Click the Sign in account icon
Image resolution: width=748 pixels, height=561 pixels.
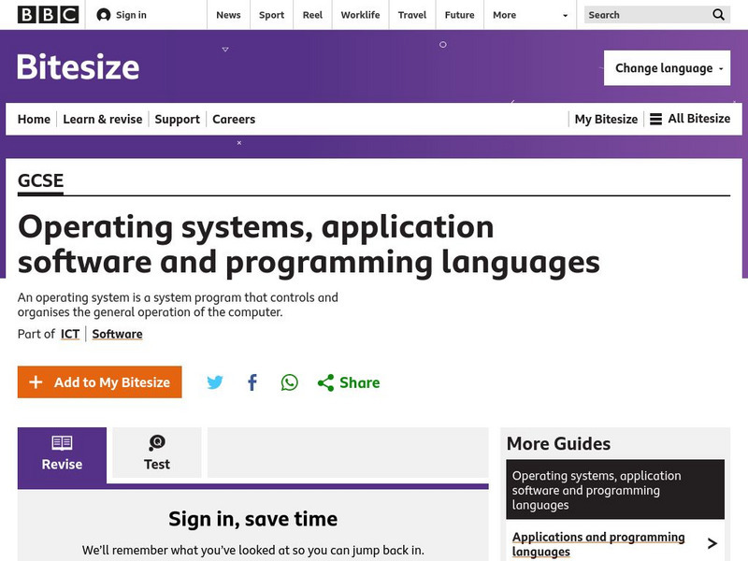click(x=104, y=15)
